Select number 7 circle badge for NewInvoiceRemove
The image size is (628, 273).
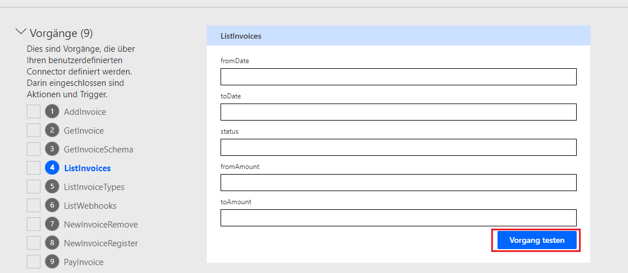(52, 224)
